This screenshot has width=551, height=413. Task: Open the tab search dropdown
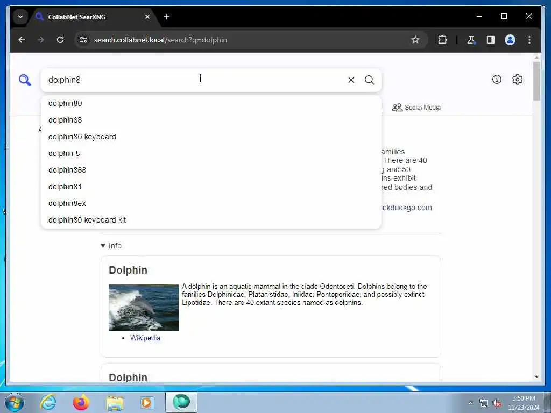(x=20, y=17)
